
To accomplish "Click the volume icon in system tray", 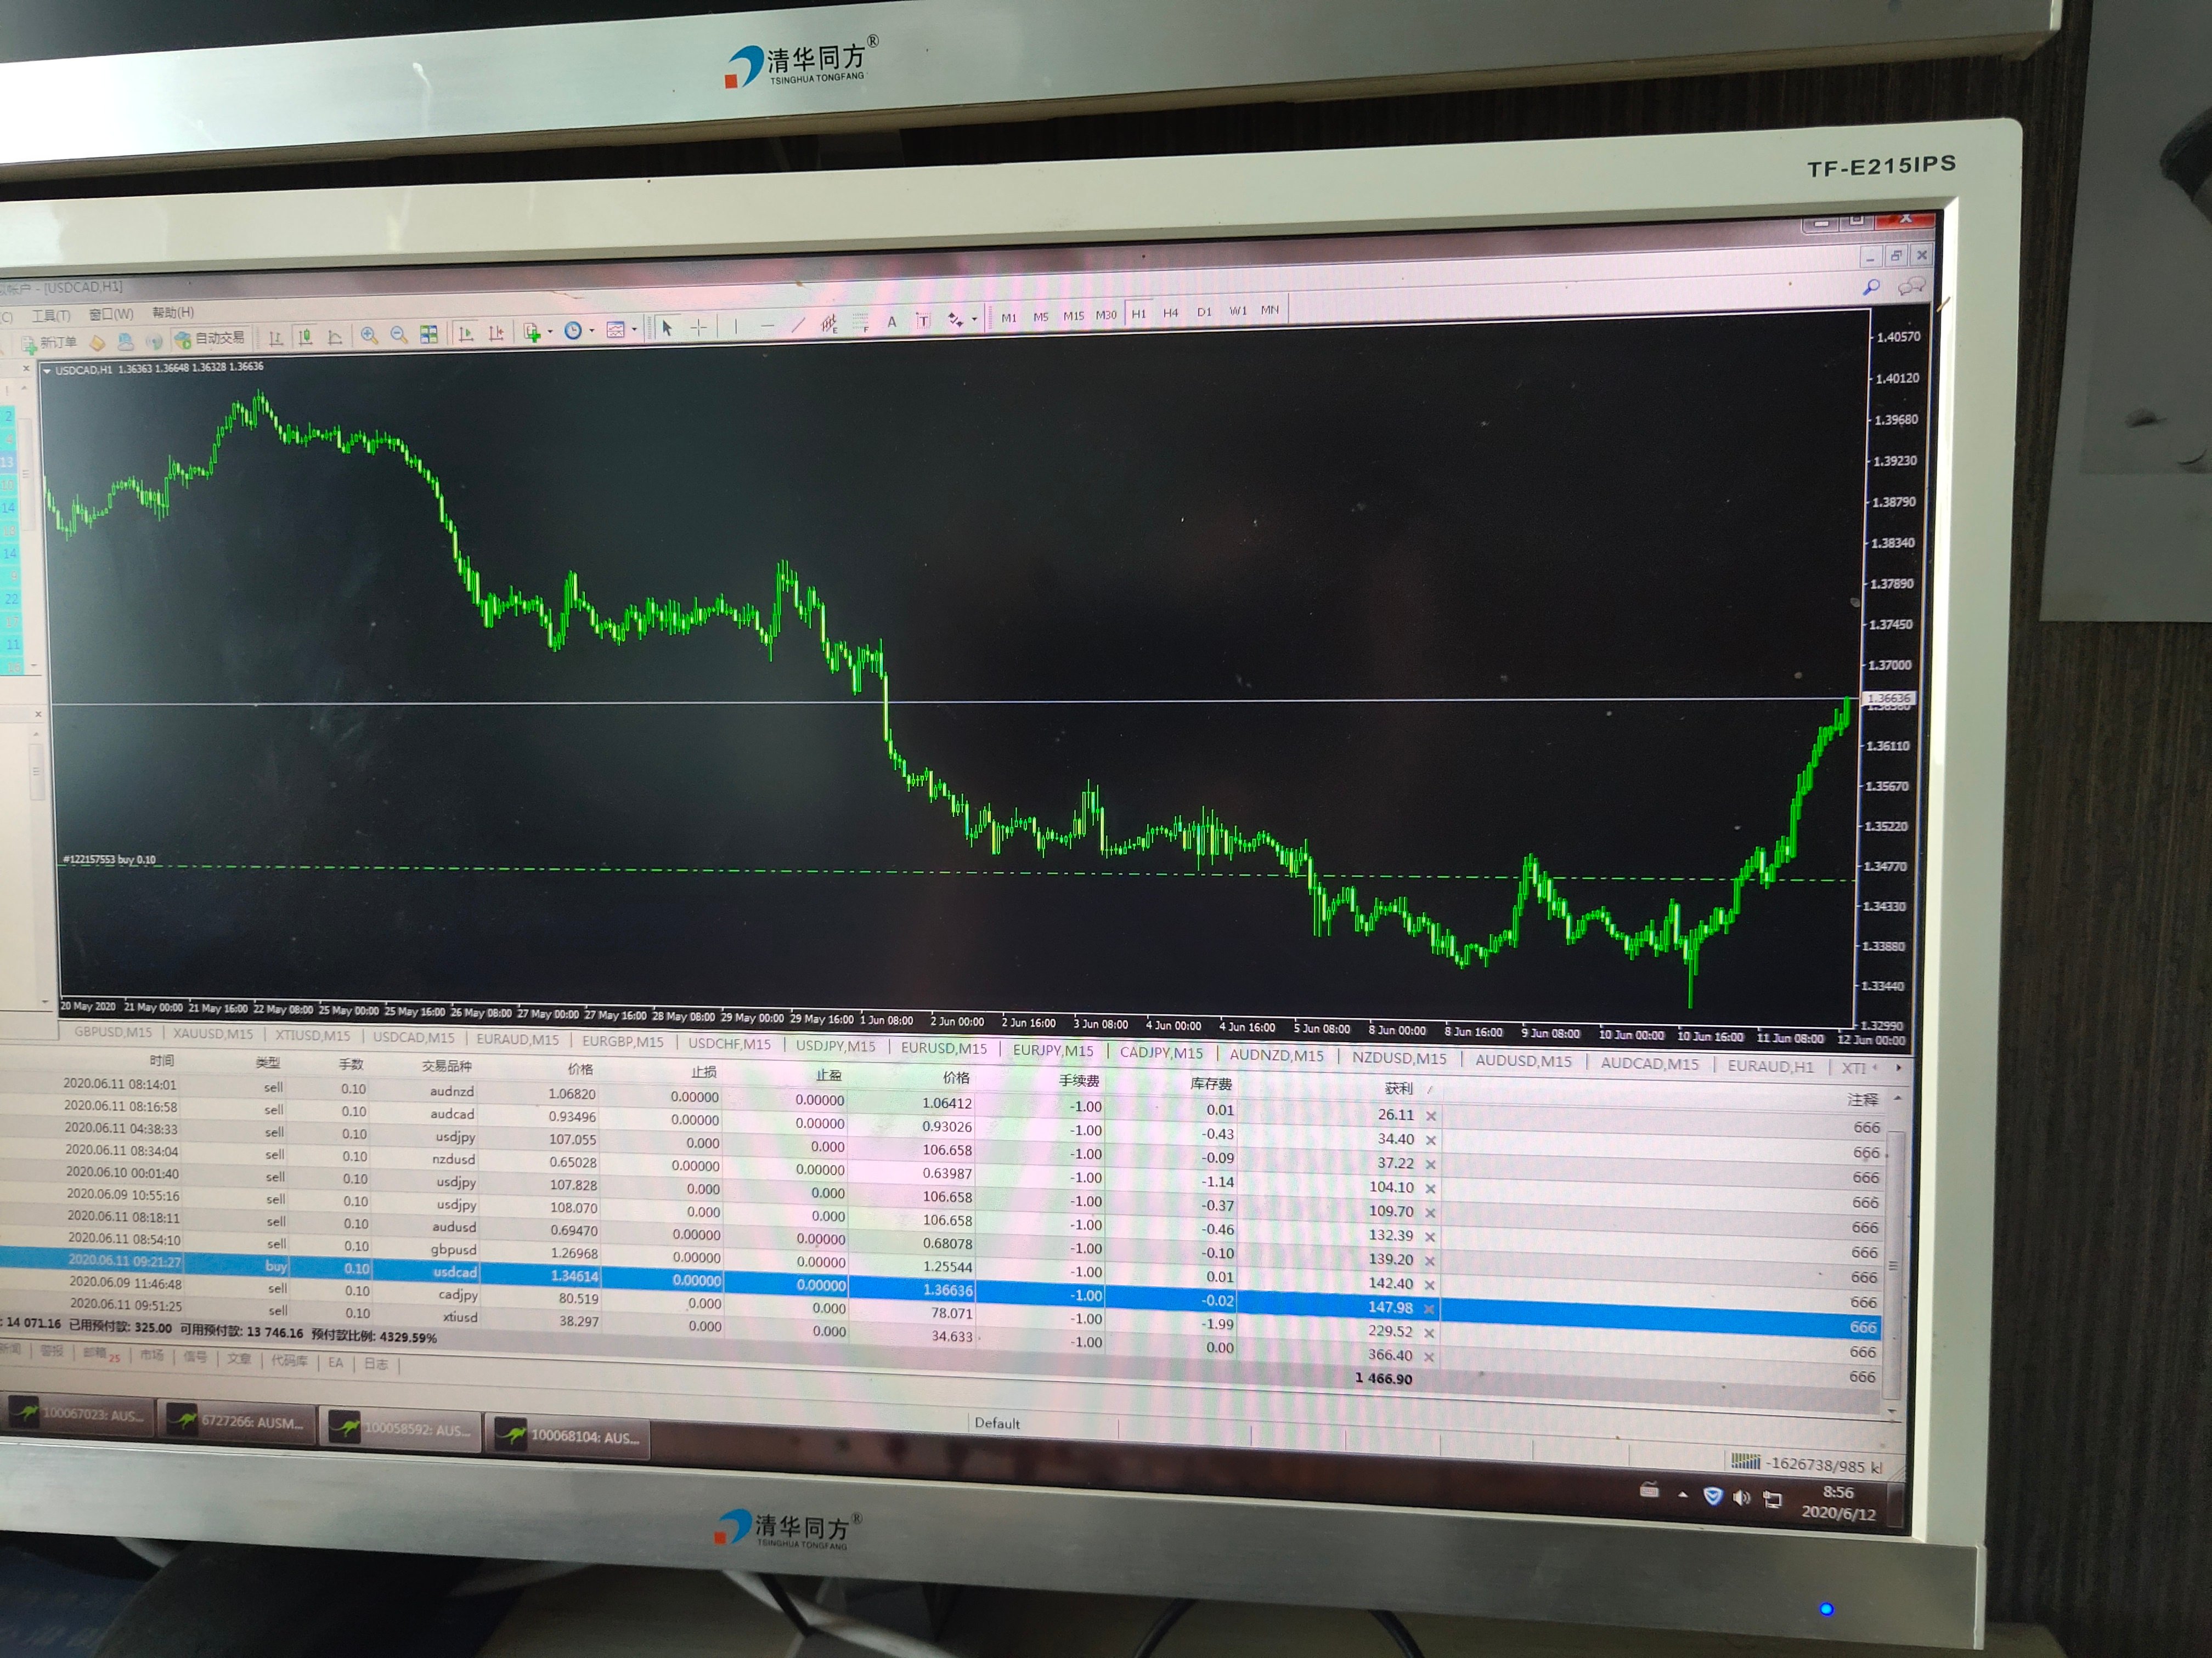I will pos(1741,1498).
